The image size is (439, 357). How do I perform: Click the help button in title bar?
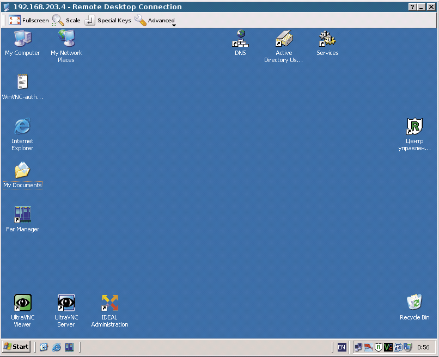pos(412,7)
